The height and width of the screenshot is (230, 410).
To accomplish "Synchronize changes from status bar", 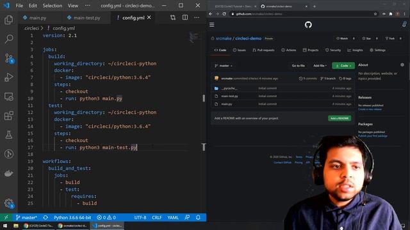I will 45,217.
